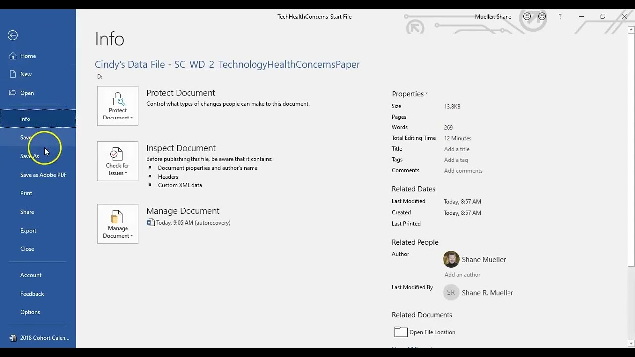
Task: Open the Export page
Action: (x=38, y=231)
